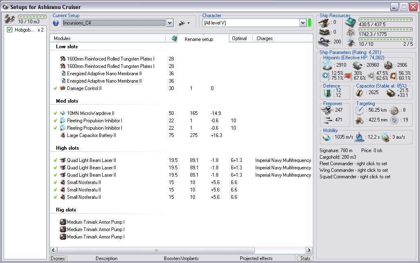Click the warp speed icon showing 3 au/s

(385, 137)
